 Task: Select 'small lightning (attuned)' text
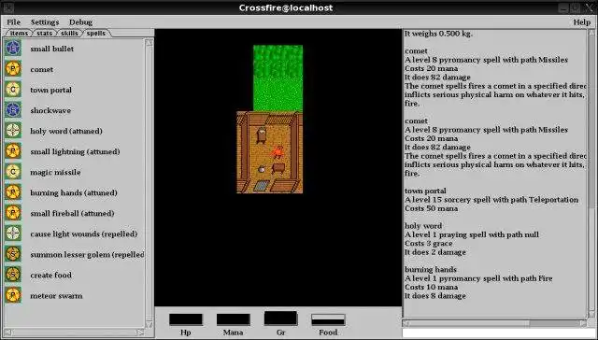click(75, 151)
